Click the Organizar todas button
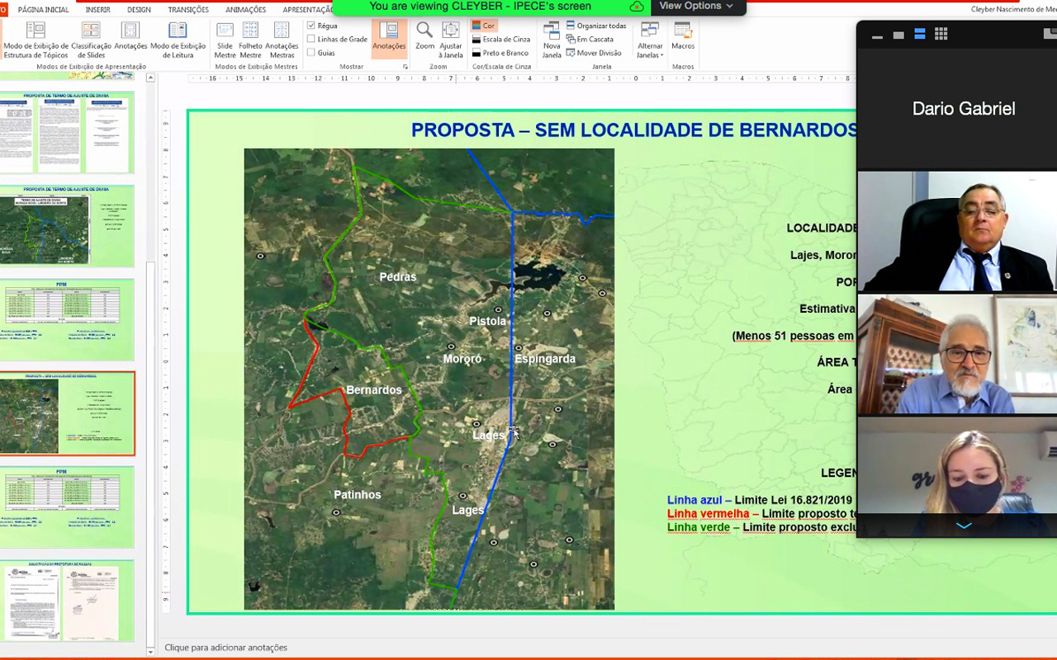This screenshot has width=1057, height=660. click(596, 26)
